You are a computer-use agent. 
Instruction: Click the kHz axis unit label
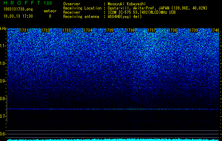click(x=3, y=29)
